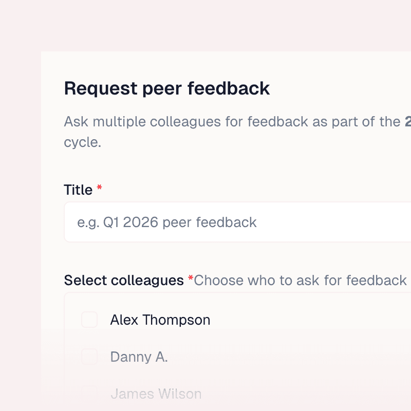Select colleague Alex Thompson by clicking his name

pos(160,320)
